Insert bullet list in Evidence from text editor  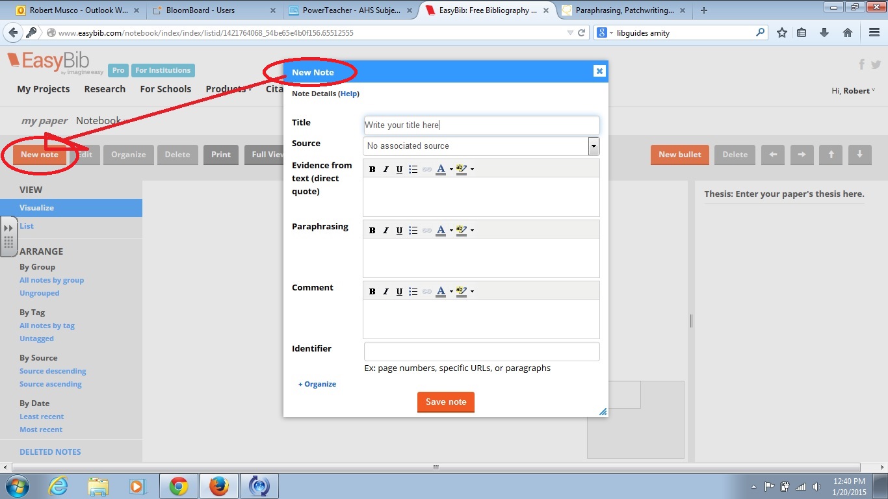coord(413,169)
